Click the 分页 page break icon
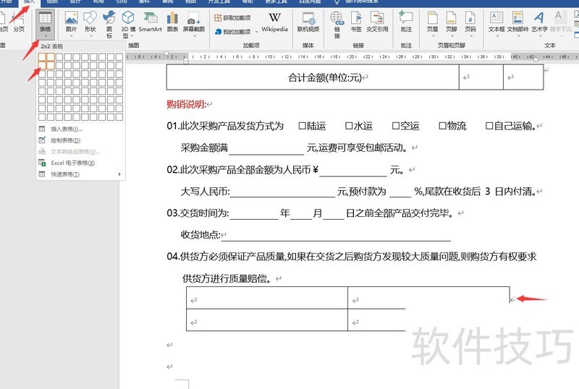This screenshot has width=579, height=389. 19,18
